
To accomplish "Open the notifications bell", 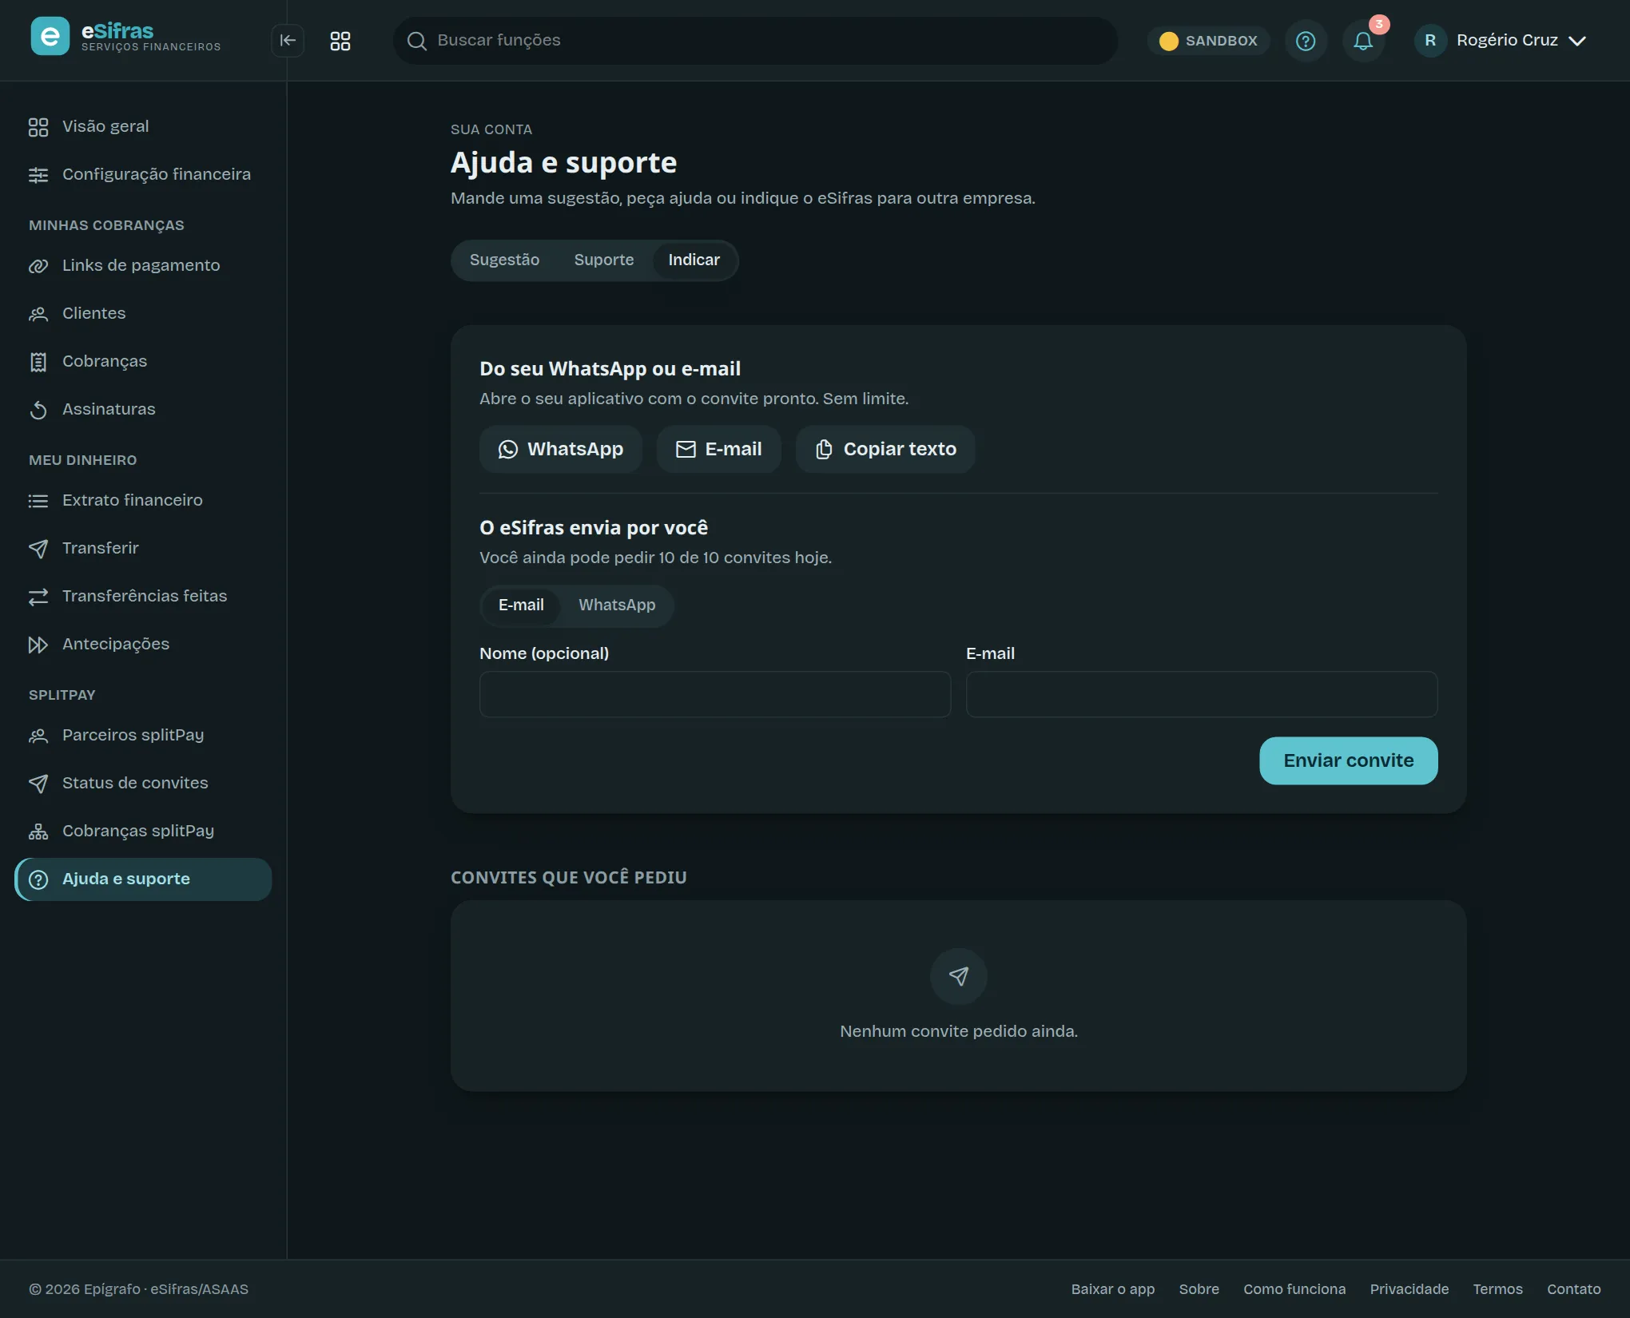I will click(x=1363, y=41).
